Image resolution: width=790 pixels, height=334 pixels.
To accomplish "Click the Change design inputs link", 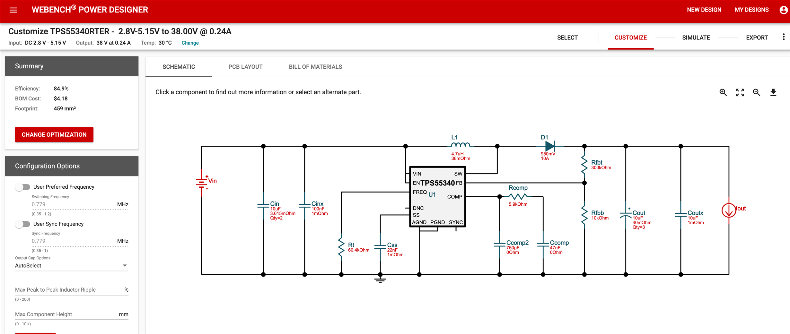I will coord(190,43).
